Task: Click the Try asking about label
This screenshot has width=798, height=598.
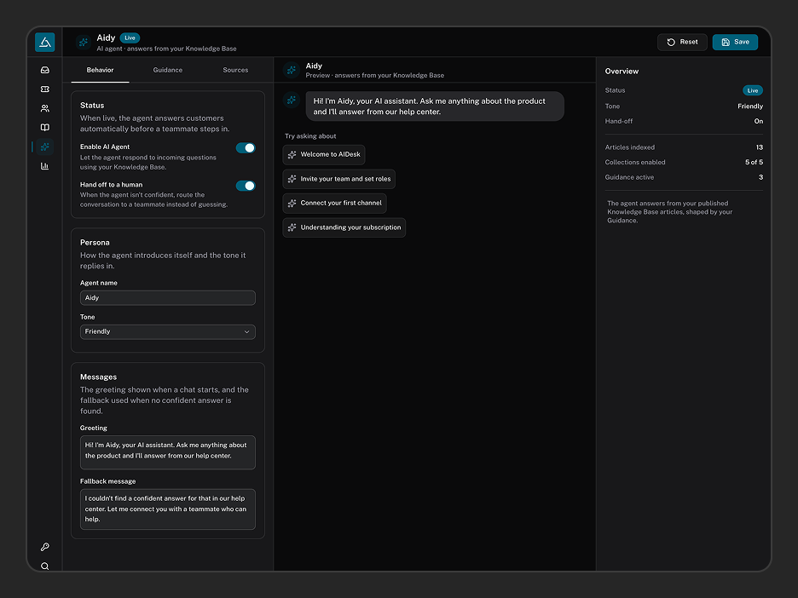Action: (310, 136)
